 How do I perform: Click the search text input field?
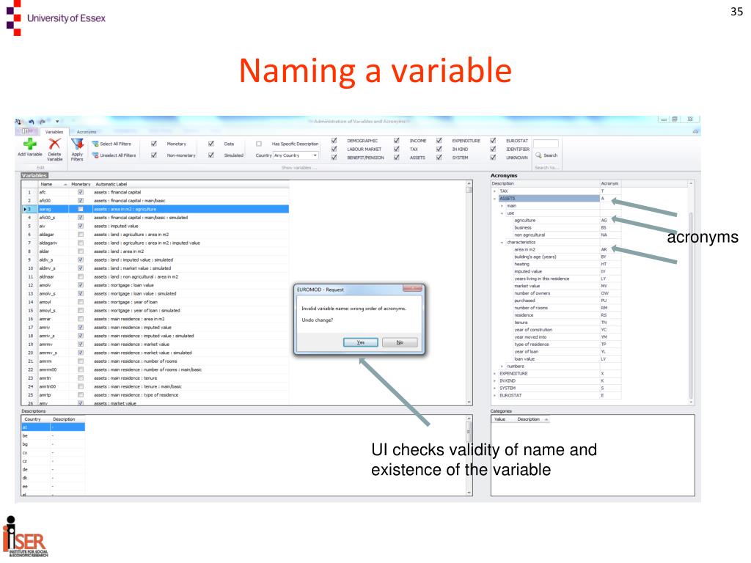pyautogui.click(x=546, y=144)
